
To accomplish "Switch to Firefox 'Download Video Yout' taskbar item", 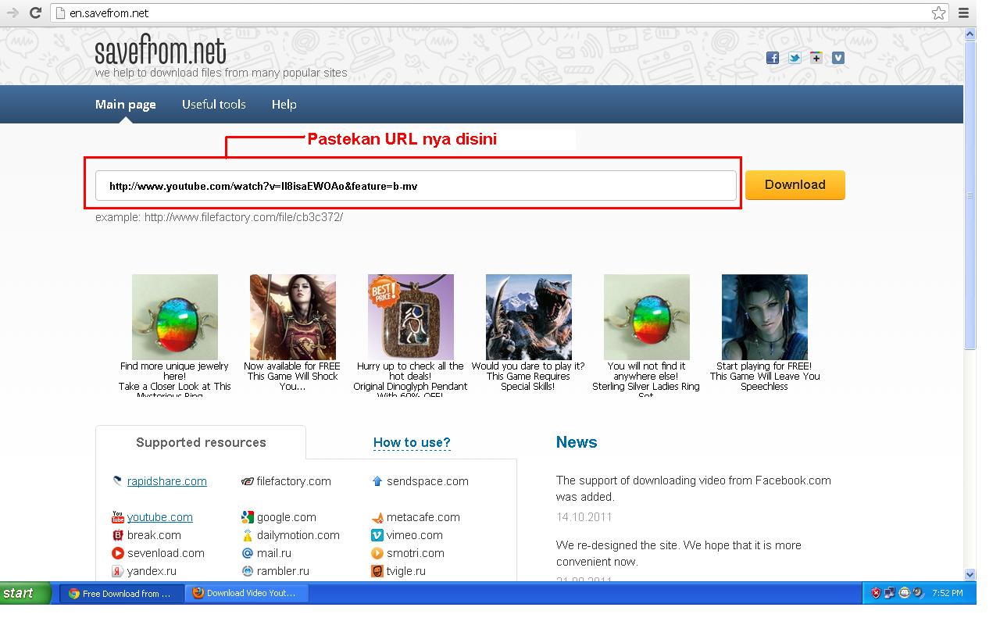I will 247,594.
